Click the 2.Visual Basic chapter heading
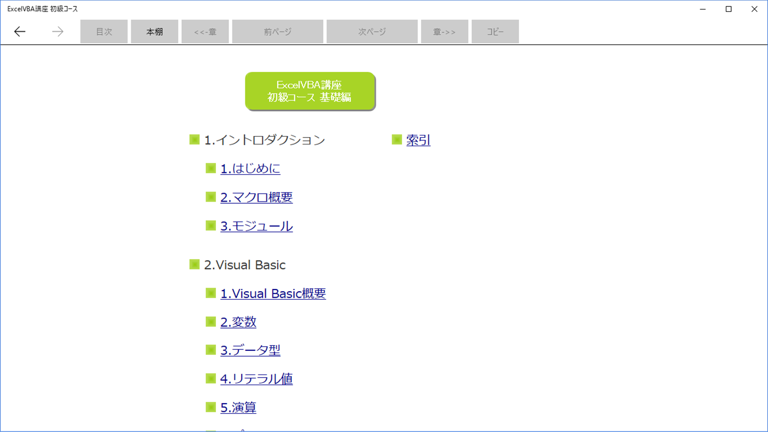The width and height of the screenshot is (768, 432). [x=245, y=265]
